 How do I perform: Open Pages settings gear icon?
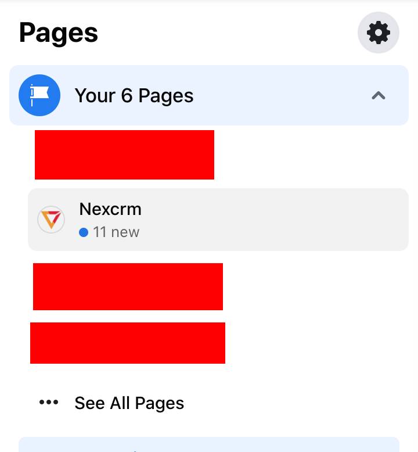[379, 33]
